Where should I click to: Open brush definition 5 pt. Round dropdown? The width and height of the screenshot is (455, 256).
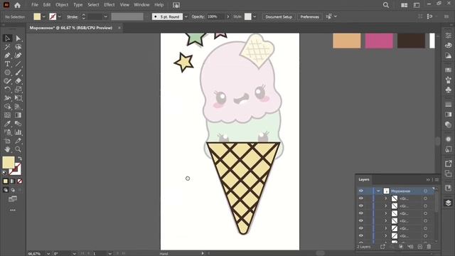186,17
